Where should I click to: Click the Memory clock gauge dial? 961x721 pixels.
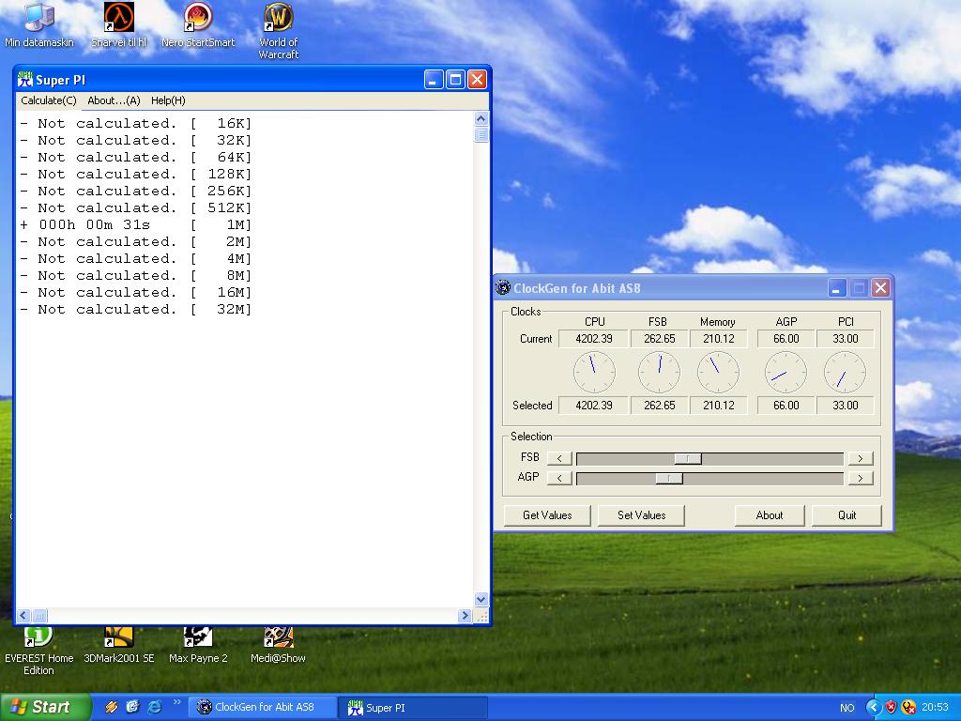coord(718,372)
